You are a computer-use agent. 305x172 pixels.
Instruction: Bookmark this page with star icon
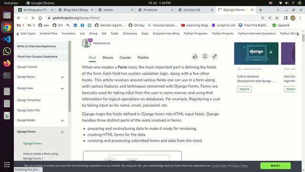(x=277, y=18)
